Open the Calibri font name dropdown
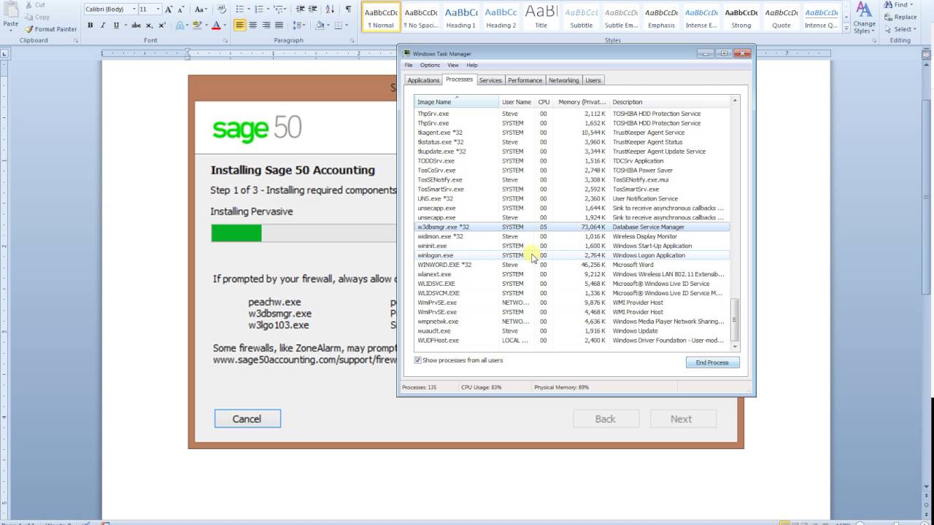The width and height of the screenshot is (934, 525). tap(134, 9)
